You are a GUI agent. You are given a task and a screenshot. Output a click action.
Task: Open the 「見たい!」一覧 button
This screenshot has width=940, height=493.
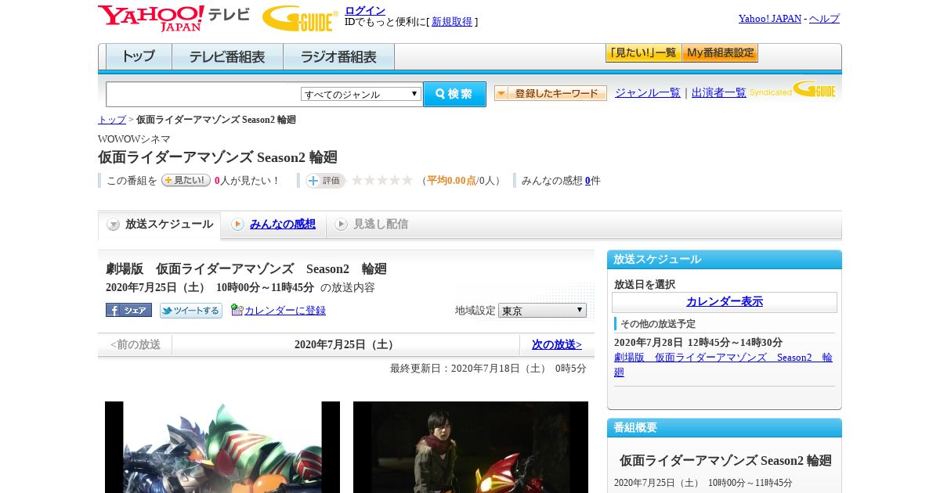pos(643,53)
